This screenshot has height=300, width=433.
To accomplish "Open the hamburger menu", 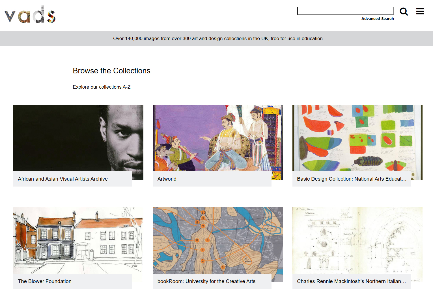I will pyautogui.click(x=420, y=11).
